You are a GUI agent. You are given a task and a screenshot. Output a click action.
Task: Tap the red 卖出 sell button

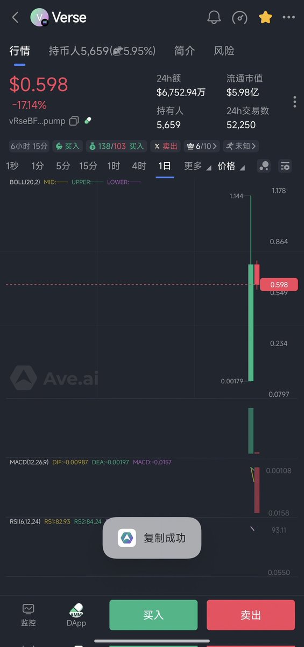coord(251,615)
